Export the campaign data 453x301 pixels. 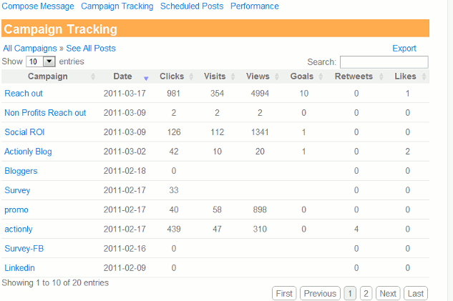point(404,48)
